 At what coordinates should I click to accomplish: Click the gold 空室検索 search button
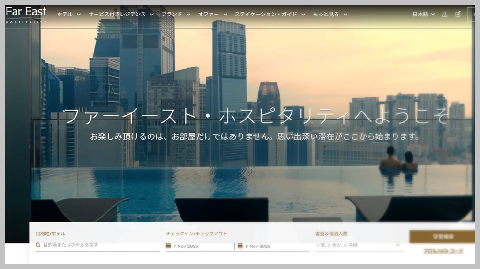442,237
